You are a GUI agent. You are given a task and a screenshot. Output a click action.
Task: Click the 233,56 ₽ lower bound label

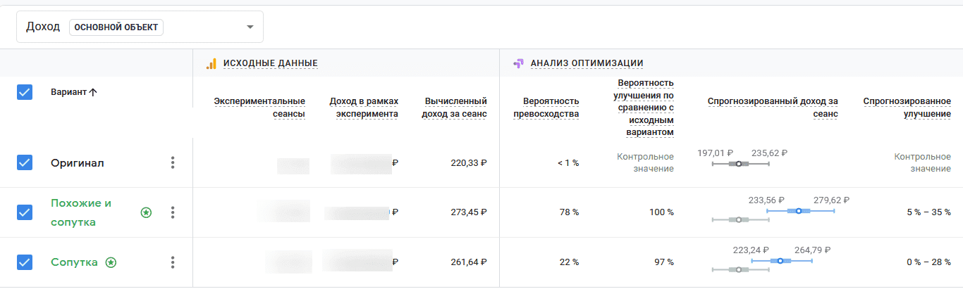(x=766, y=200)
